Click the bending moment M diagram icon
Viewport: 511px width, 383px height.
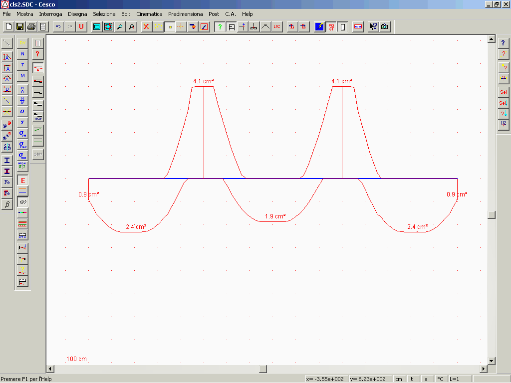coord(22,75)
